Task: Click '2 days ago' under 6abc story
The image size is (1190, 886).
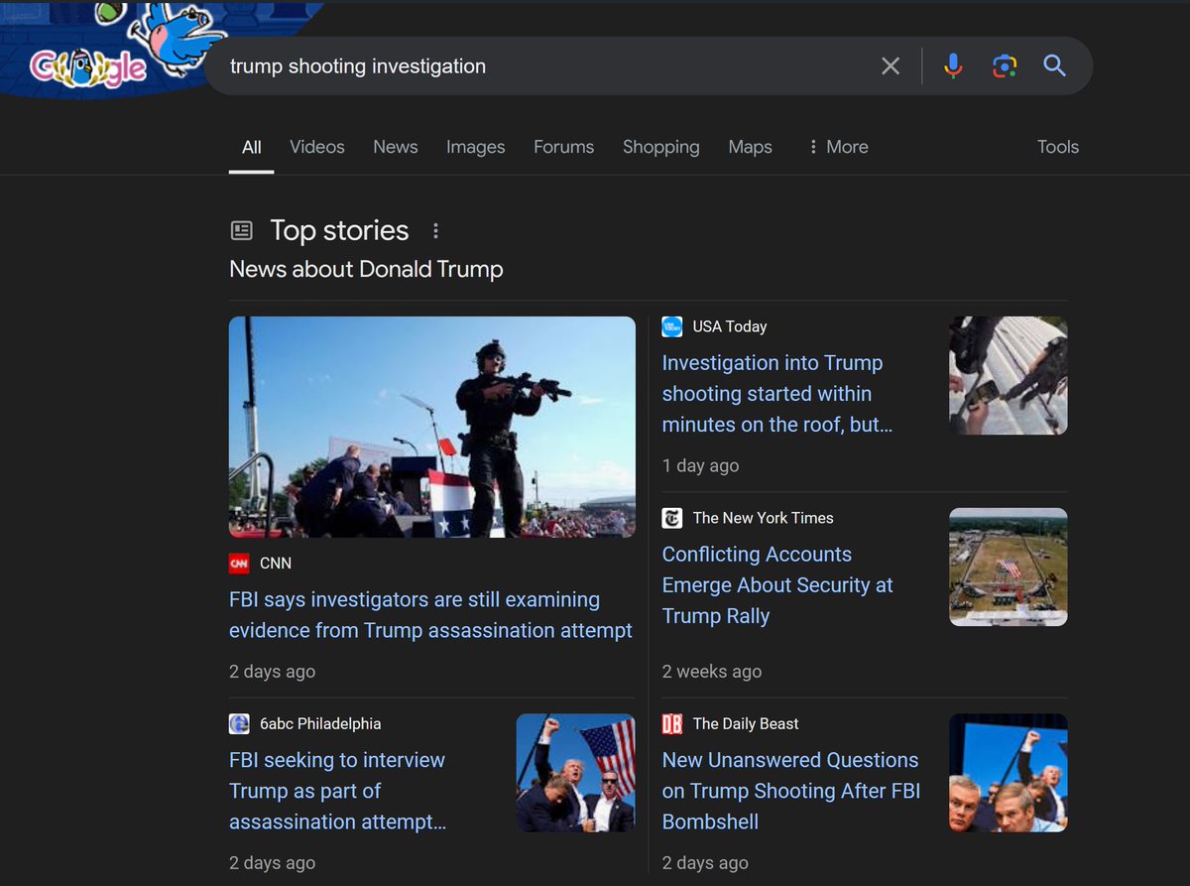Action: (273, 863)
